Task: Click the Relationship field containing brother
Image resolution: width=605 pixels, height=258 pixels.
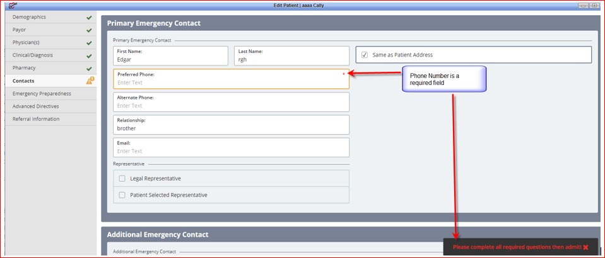Action: coord(231,125)
